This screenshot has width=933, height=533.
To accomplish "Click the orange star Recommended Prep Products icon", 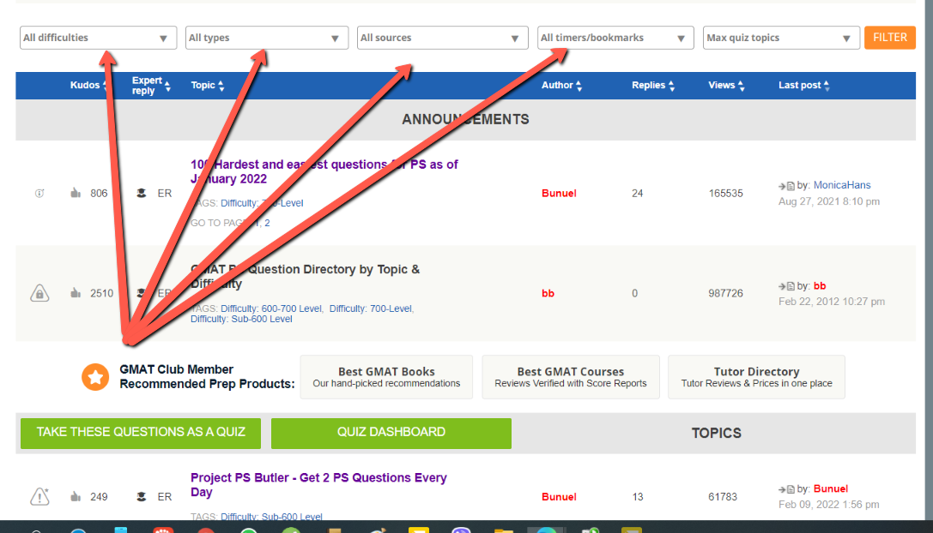I will pos(95,377).
